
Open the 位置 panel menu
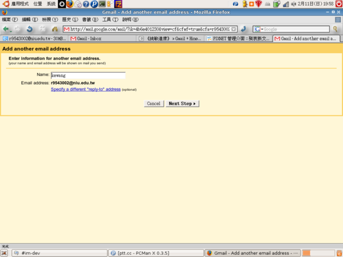tap(38, 4)
